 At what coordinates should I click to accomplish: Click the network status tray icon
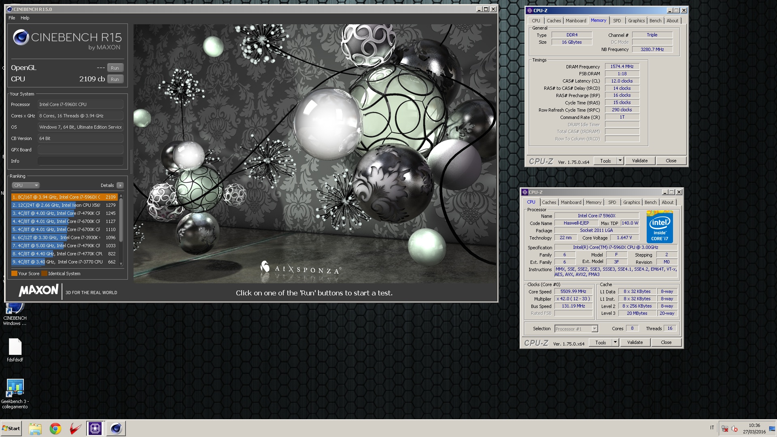(x=725, y=429)
